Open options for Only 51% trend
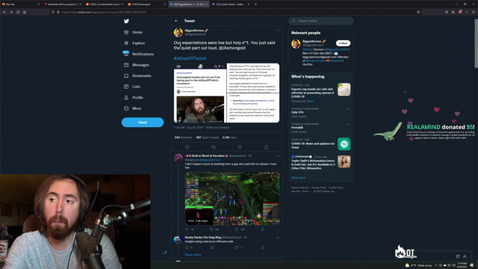The height and width of the screenshot is (269, 478). (349, 109)
